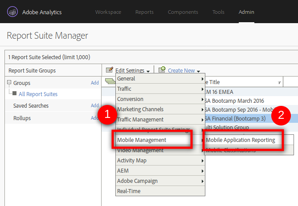Click Add link next to Saved Searches
This screenshot has width=298, height=206.
pos(94,105)
